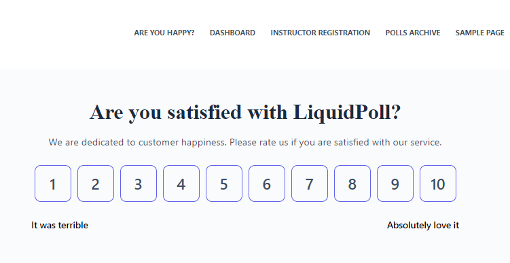Choose the rating box labeled 3

point(139,183)
